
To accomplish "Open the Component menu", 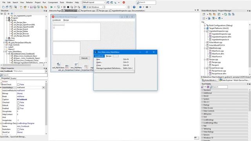I will pos(53,2).
